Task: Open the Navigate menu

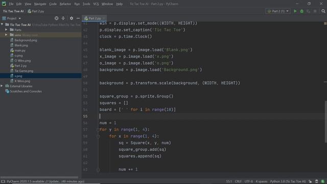Action: (x=40, y=4)
